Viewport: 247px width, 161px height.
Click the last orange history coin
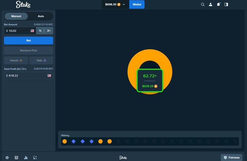[x=109, y=141]
